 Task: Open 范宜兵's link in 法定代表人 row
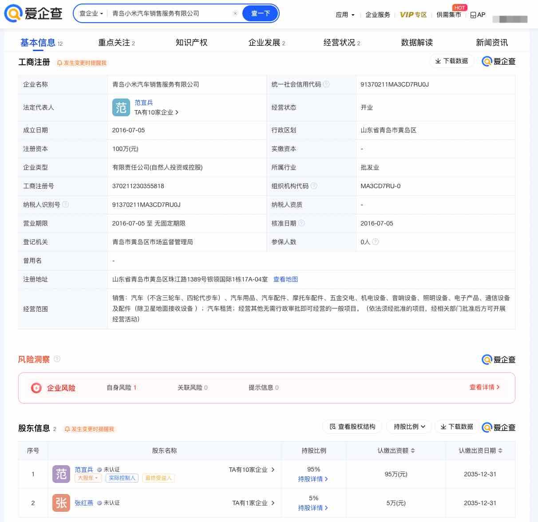pyautogui.click(x=144, y=103)
